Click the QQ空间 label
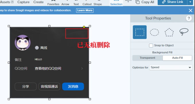The width and height of the screenshot is (195, 104). coord(21,68)
